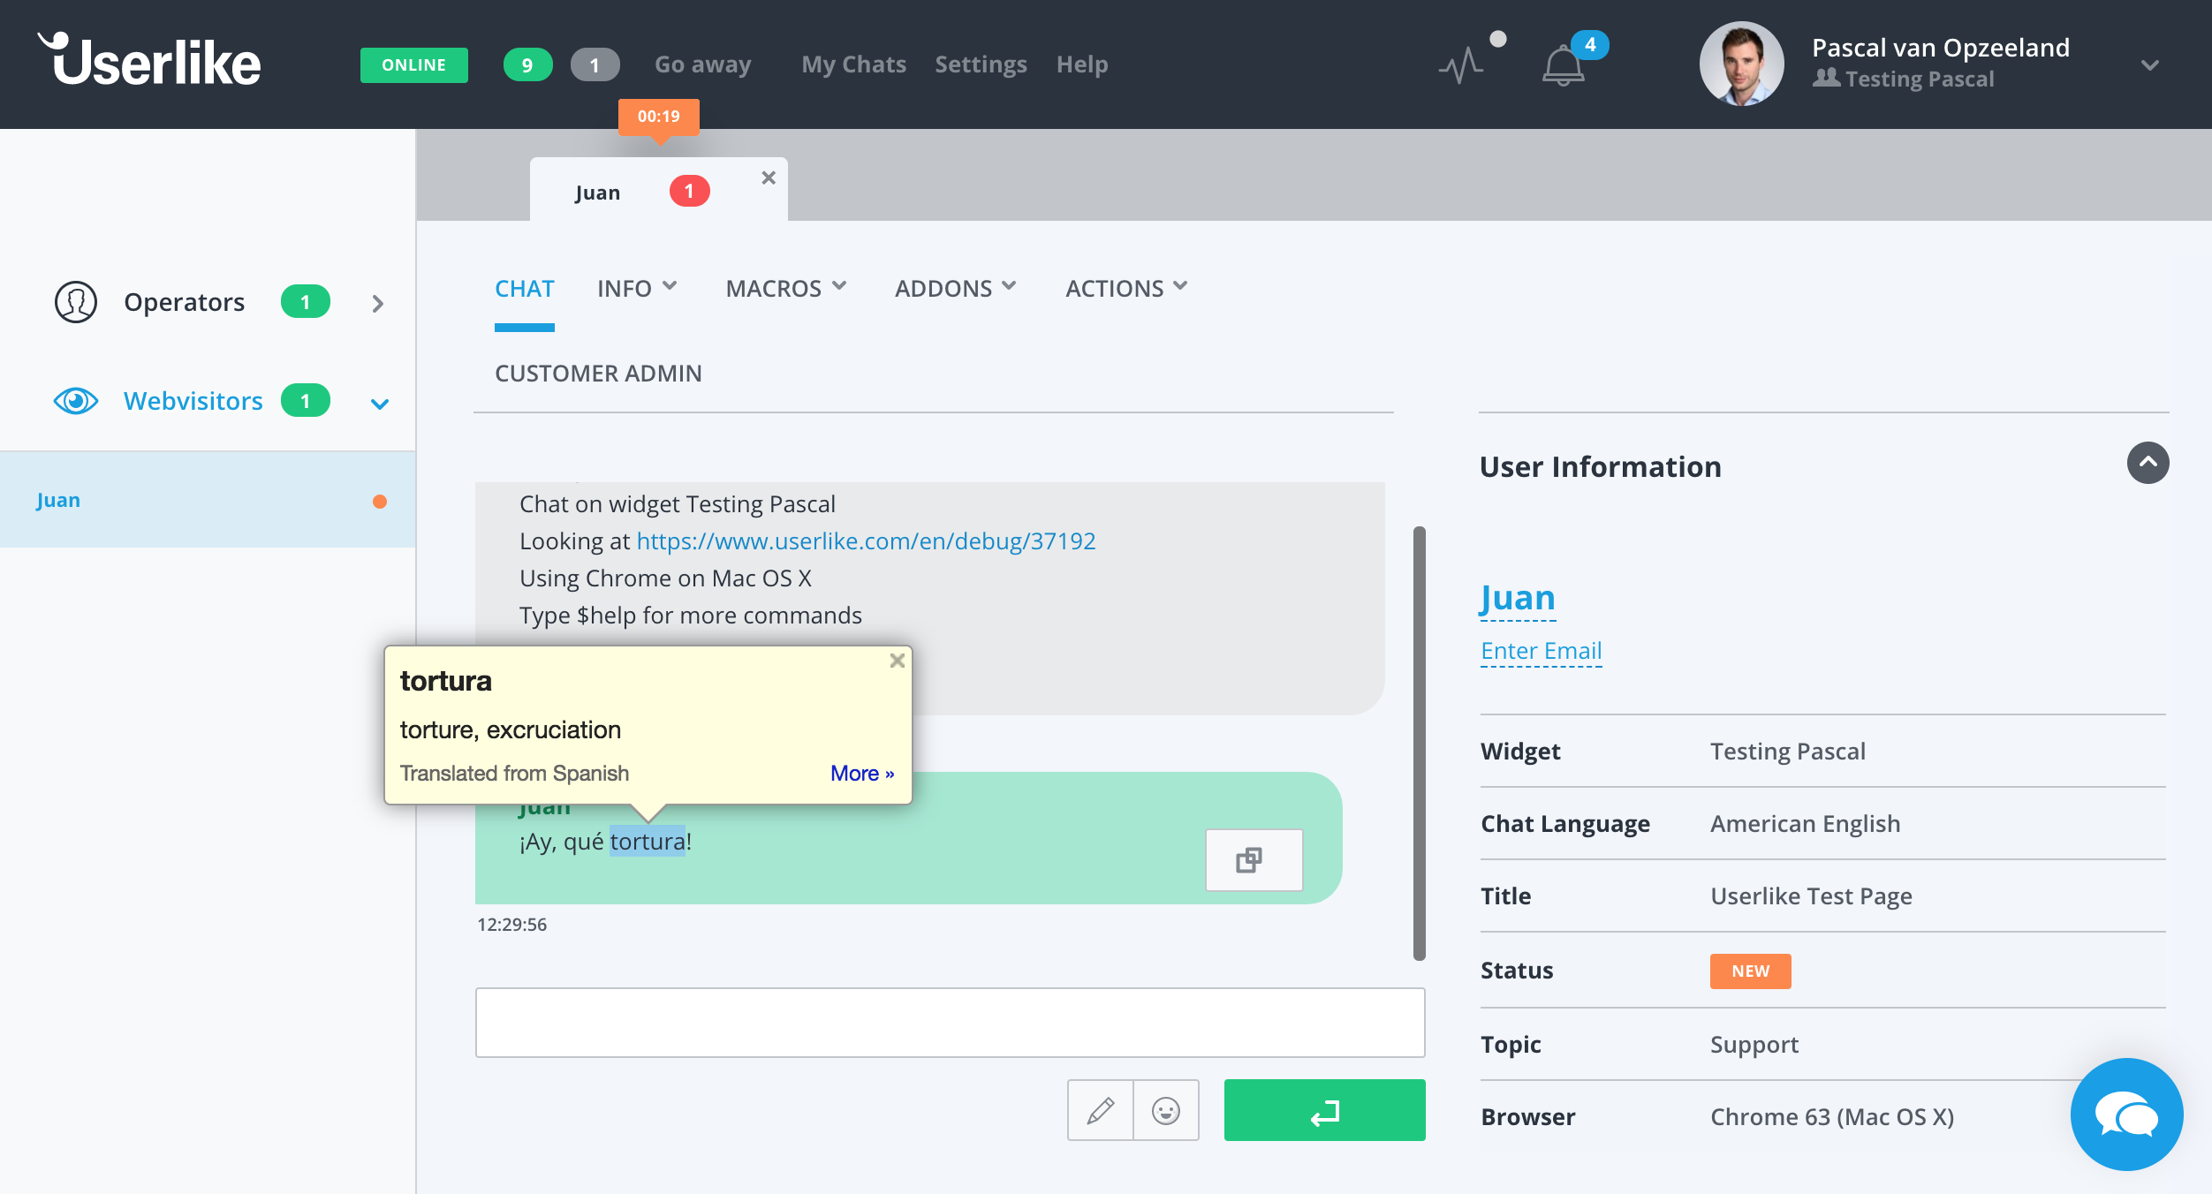Switch to the CHAT tab

[x=524, y=289]
